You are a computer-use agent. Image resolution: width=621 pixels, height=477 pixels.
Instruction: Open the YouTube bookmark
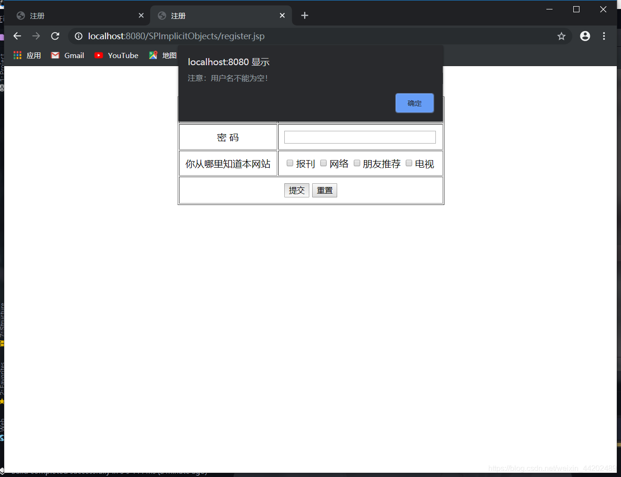[x=116, y=55]
